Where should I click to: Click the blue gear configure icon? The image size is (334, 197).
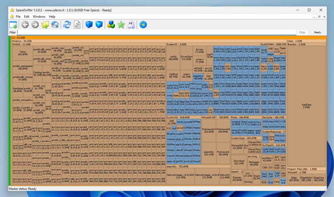pyautogui.click(x=143, y=25)
